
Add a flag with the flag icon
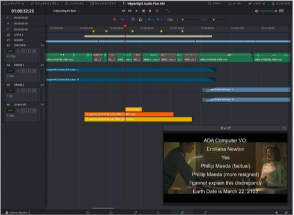tap(149, 20)
